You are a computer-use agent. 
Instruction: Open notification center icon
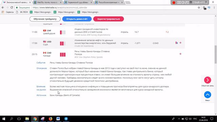tap(212, 119)
